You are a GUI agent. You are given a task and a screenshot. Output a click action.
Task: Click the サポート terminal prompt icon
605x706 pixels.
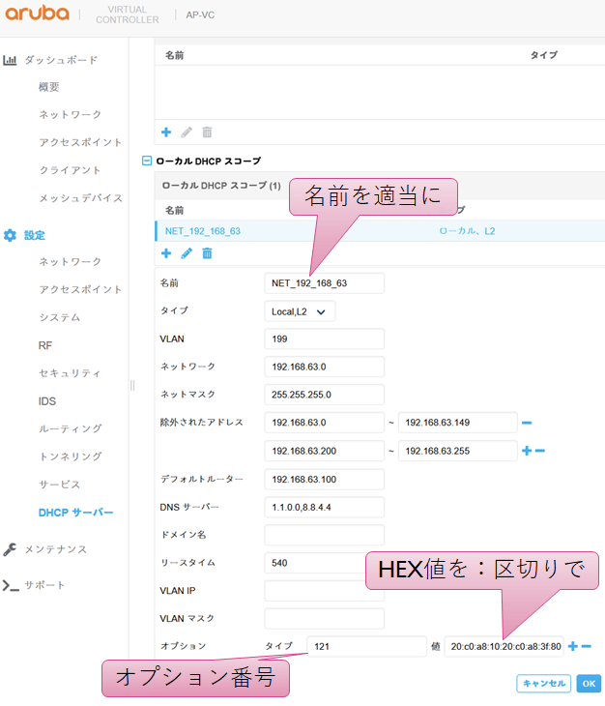(11, 585)
